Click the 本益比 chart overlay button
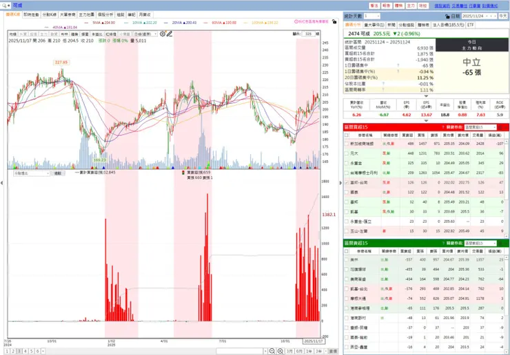 pos(96,34)
